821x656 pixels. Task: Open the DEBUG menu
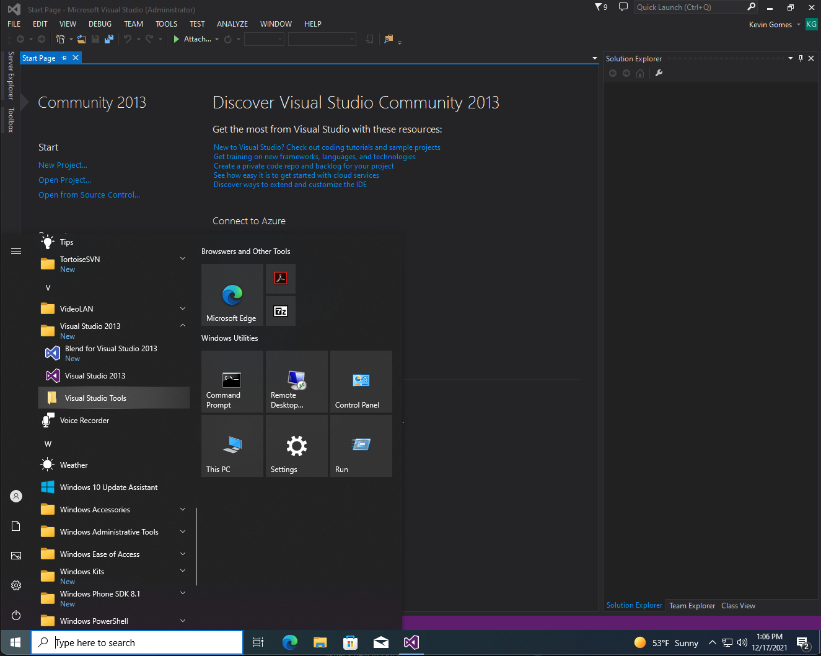click(100, 24)
